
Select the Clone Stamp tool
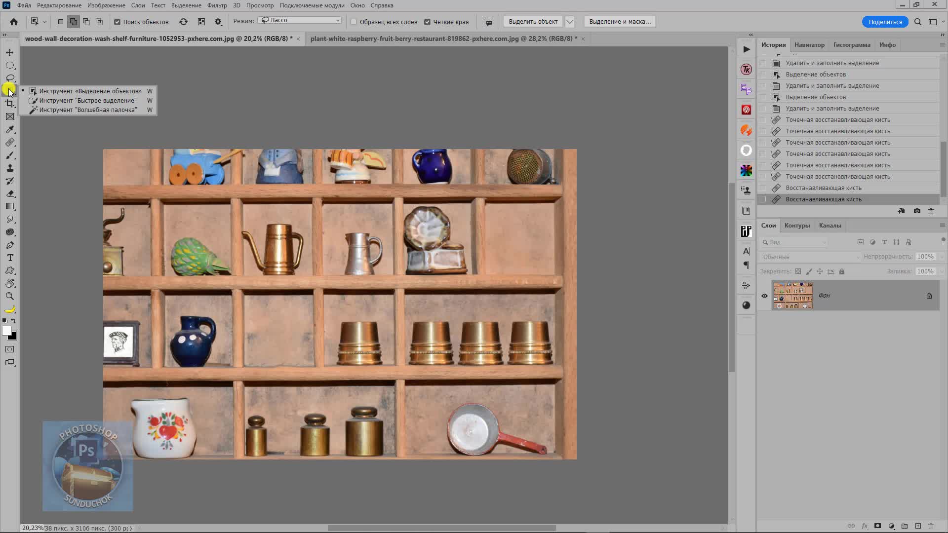(x=10, y=168)
